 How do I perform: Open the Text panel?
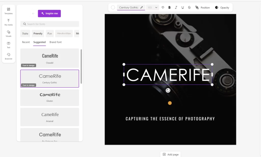(8, 45)
